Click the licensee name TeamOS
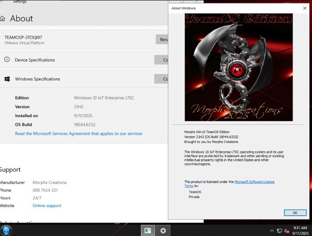The width and height of the screenshot is (312, 236). click(x=195, y=192)
